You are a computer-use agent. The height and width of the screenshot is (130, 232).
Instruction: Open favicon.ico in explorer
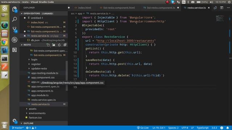coord(35,118)
